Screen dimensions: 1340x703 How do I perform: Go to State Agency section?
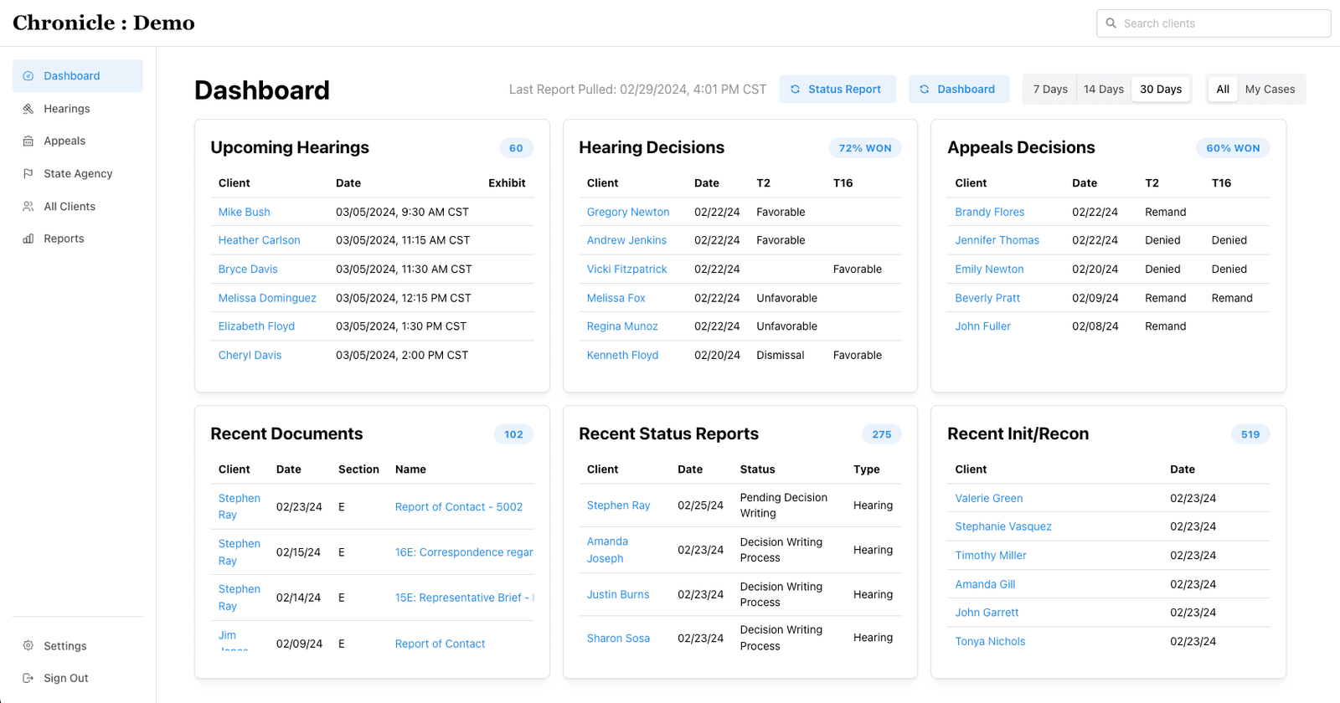click(78, 174)
